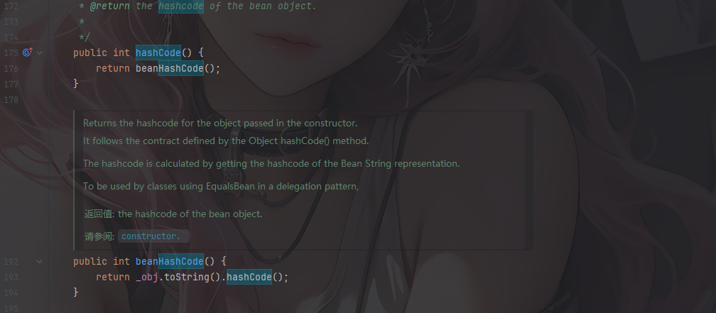Screen dimensions: 716x313
Task: Click the beanHashCode method declaration name
Action: [x=169, y=261]
